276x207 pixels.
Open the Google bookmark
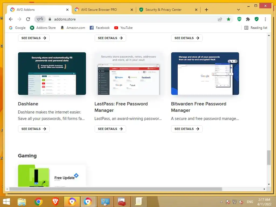tap(17, 28)
